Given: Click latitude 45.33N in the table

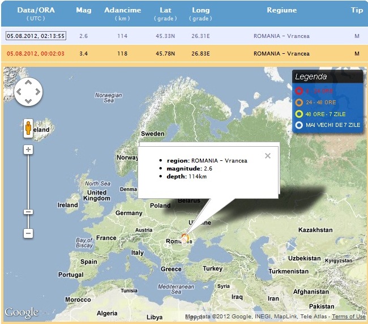Looking at the screenshot, I should (165, 36).
